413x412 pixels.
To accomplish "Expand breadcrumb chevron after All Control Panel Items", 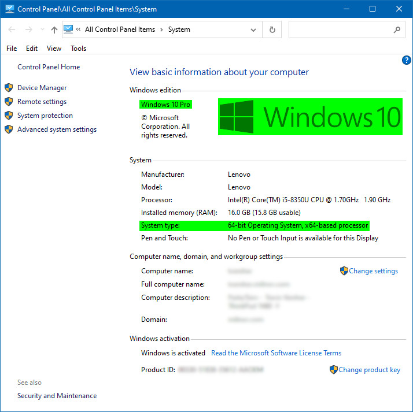I will (161, 29).
